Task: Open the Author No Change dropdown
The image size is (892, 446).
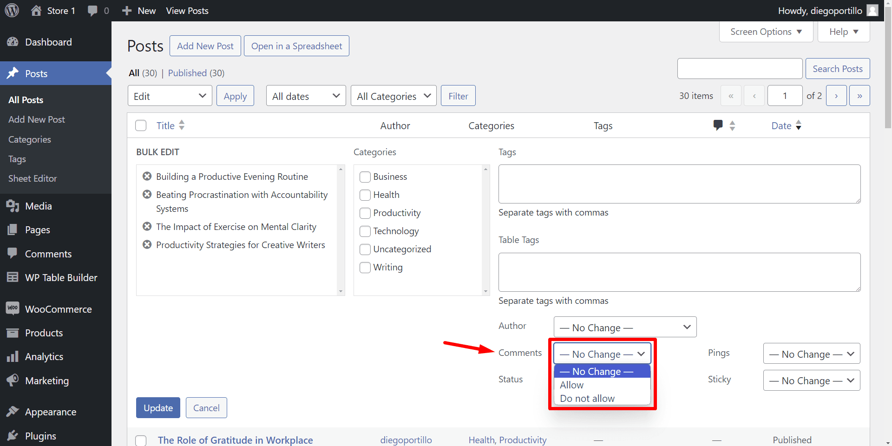Action: [x=625, y=327]
